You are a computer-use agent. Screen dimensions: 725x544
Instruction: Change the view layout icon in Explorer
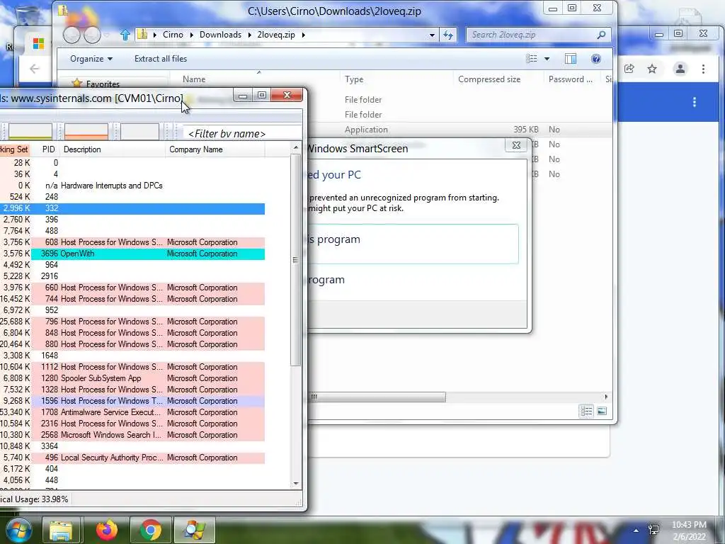click(x=532, y=59)
